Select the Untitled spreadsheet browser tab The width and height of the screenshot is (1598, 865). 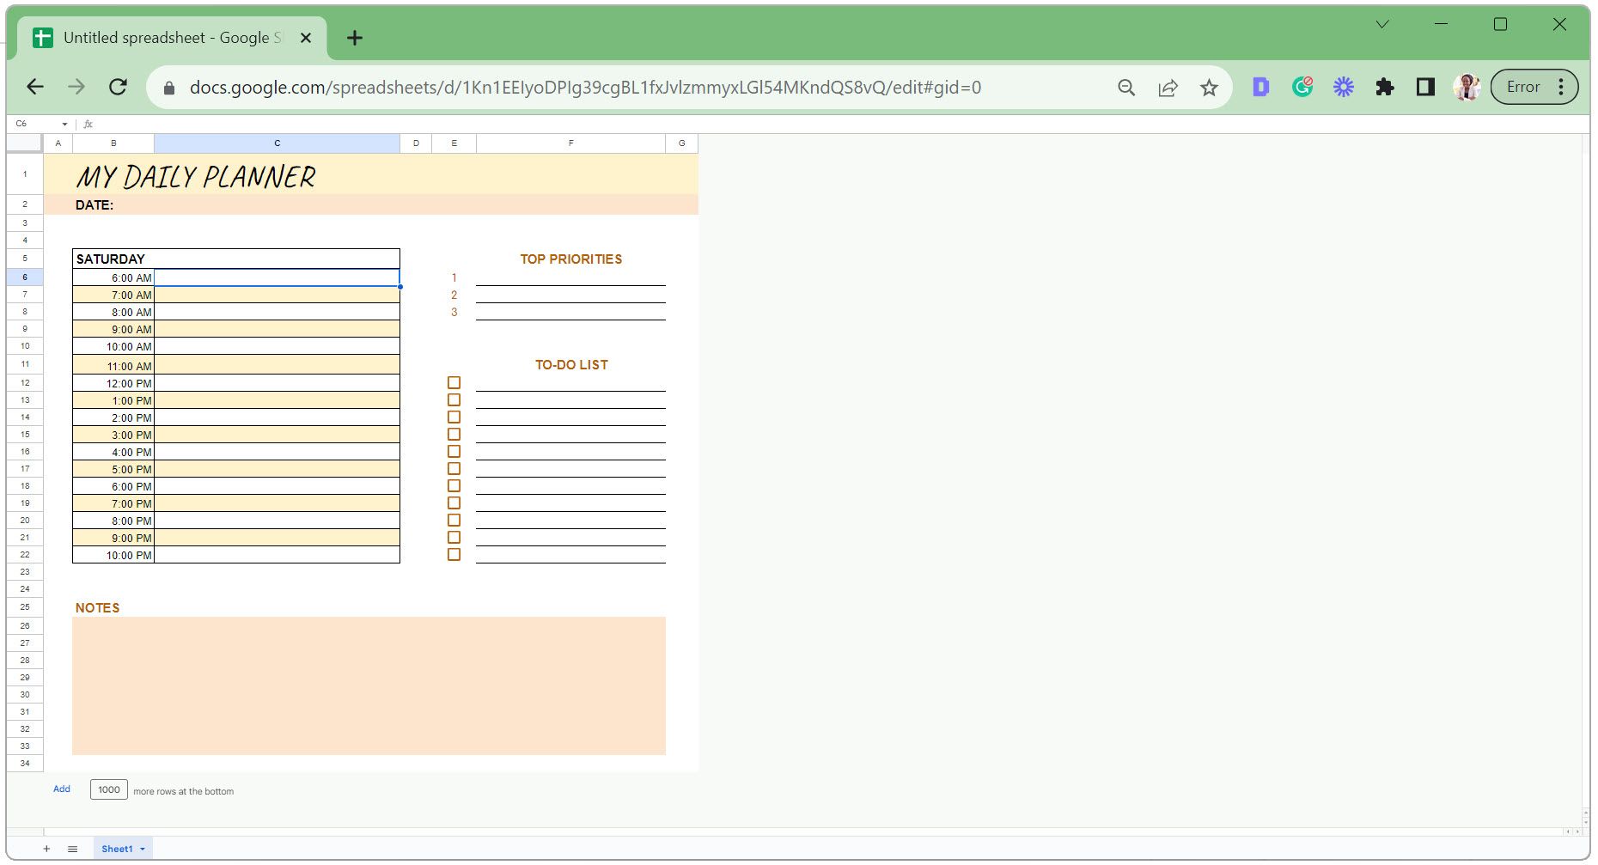(x=170, y=38)
